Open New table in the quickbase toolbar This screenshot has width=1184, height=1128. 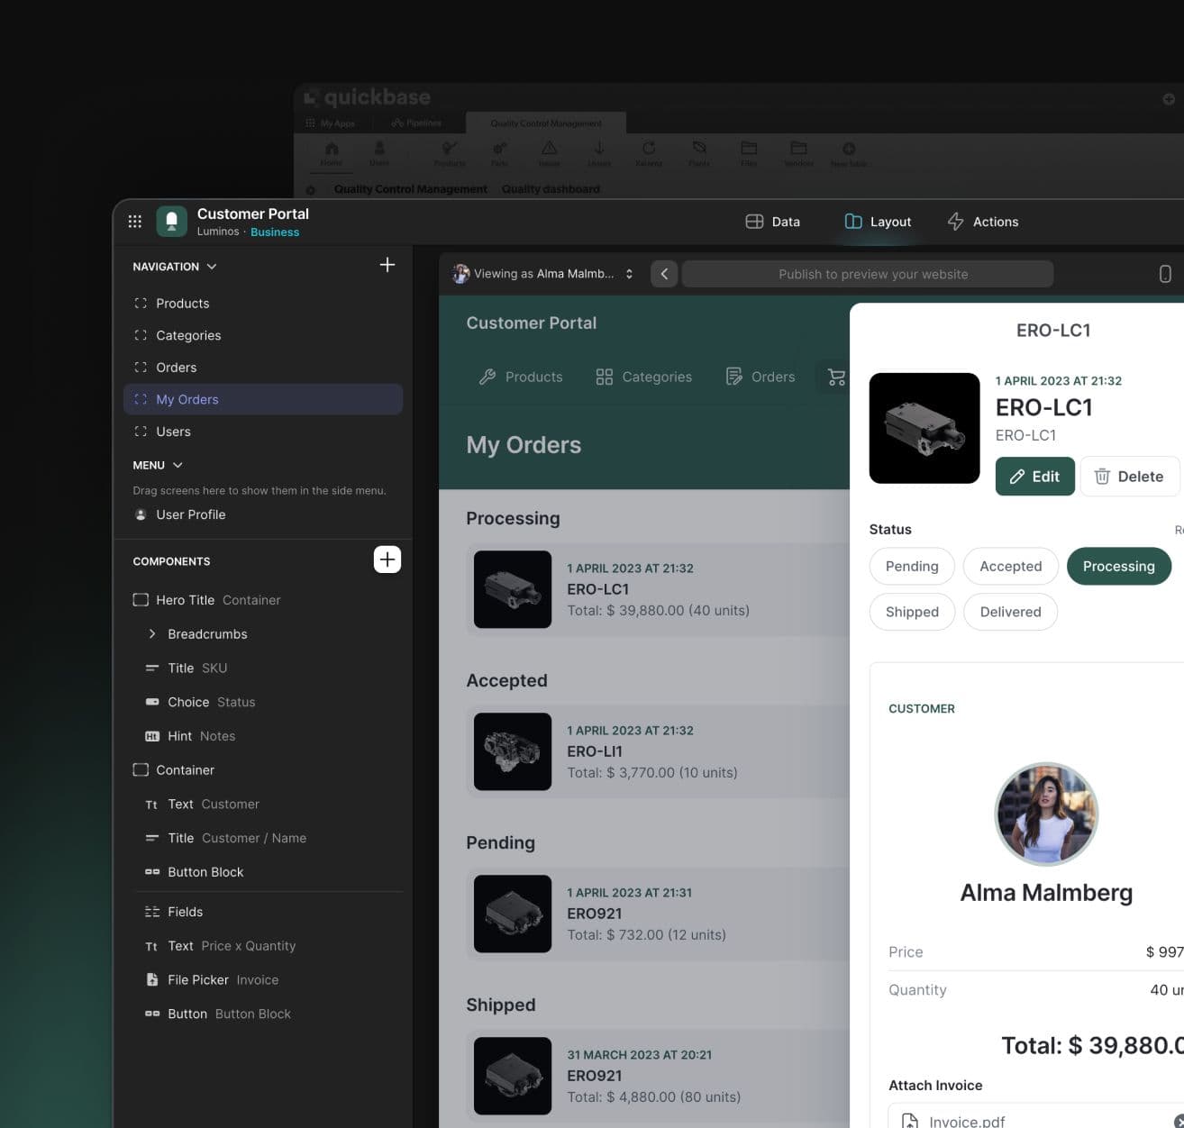pos(849,153)
